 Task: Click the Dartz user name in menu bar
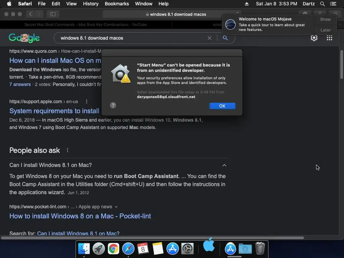tap(308, 4)
